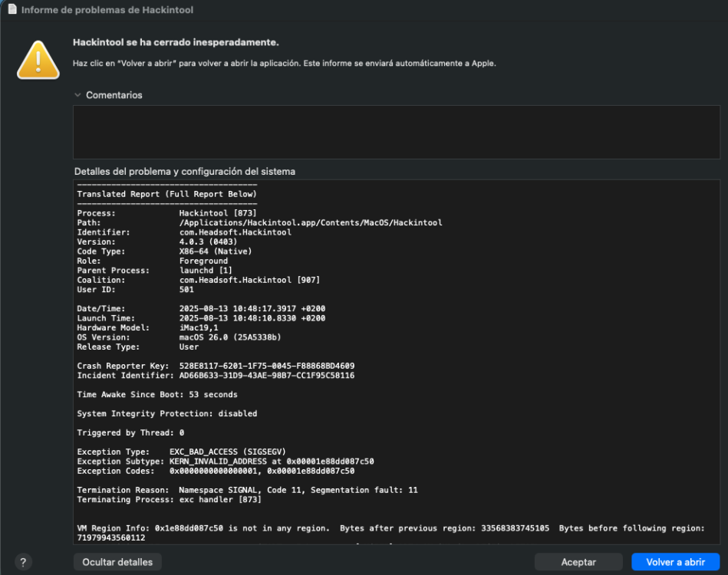Click the 'VM Region Info' line

(x=390, y=533)
